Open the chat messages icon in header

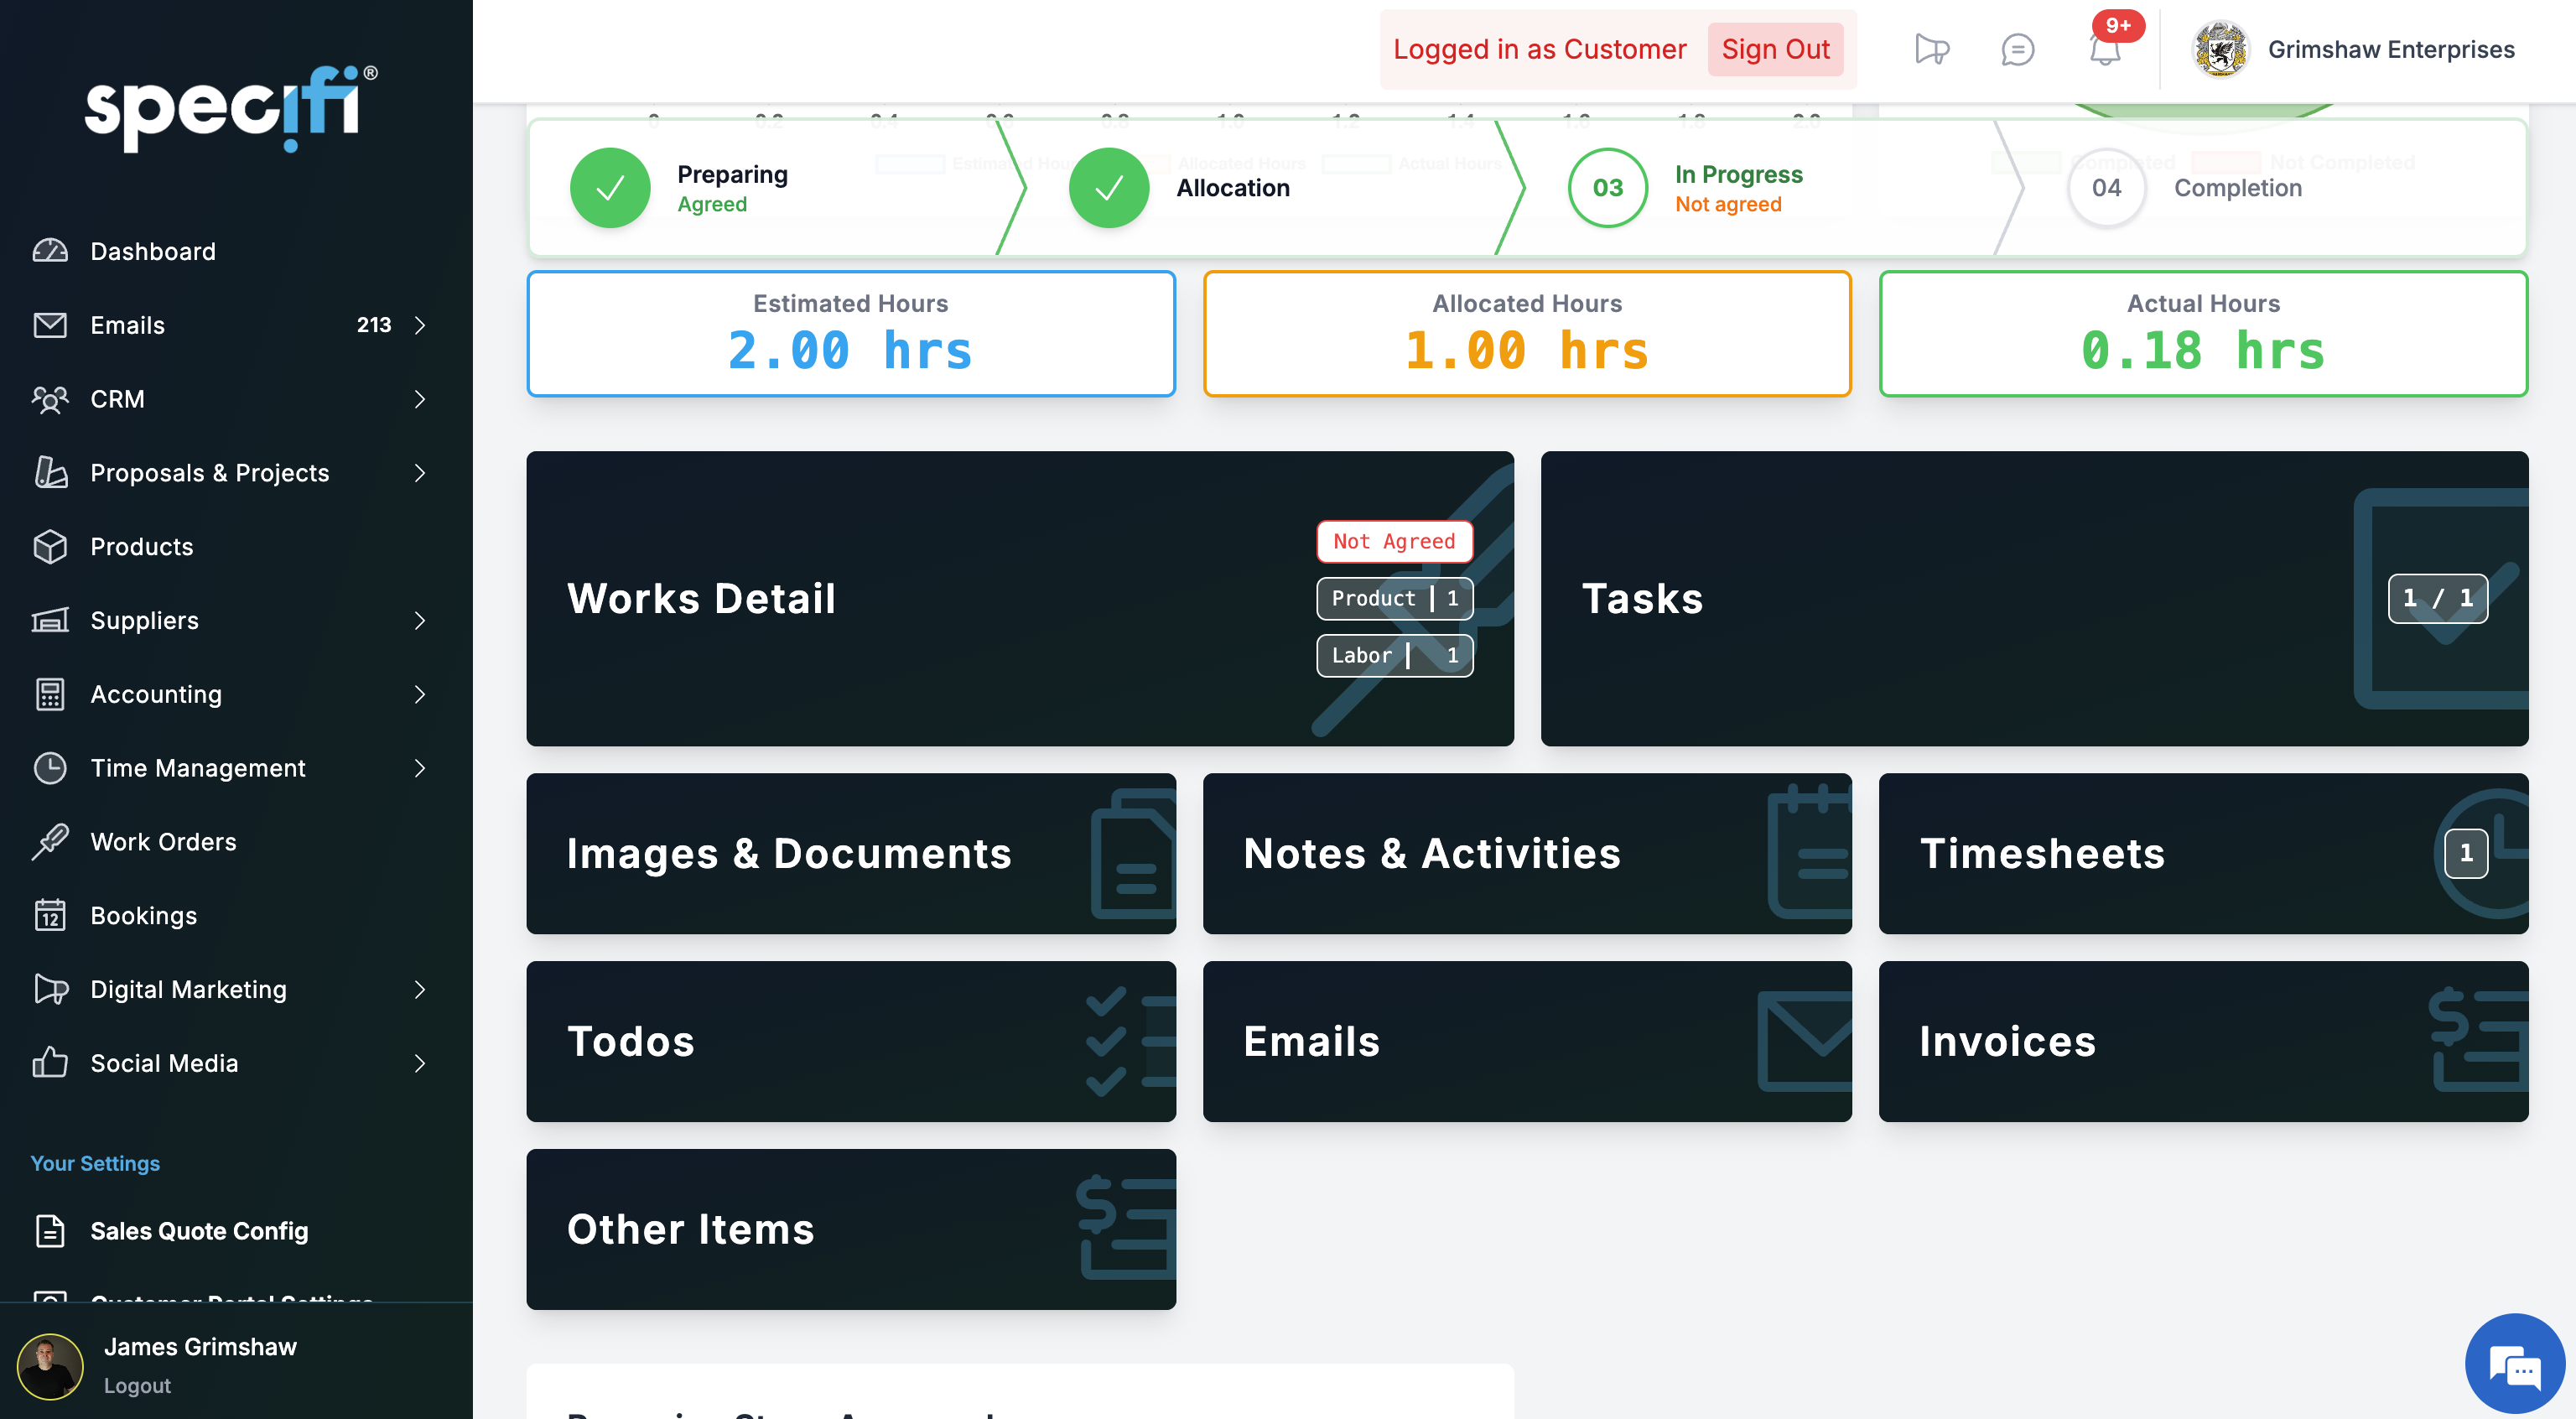pyautogui.click(x=2017, y=49)
